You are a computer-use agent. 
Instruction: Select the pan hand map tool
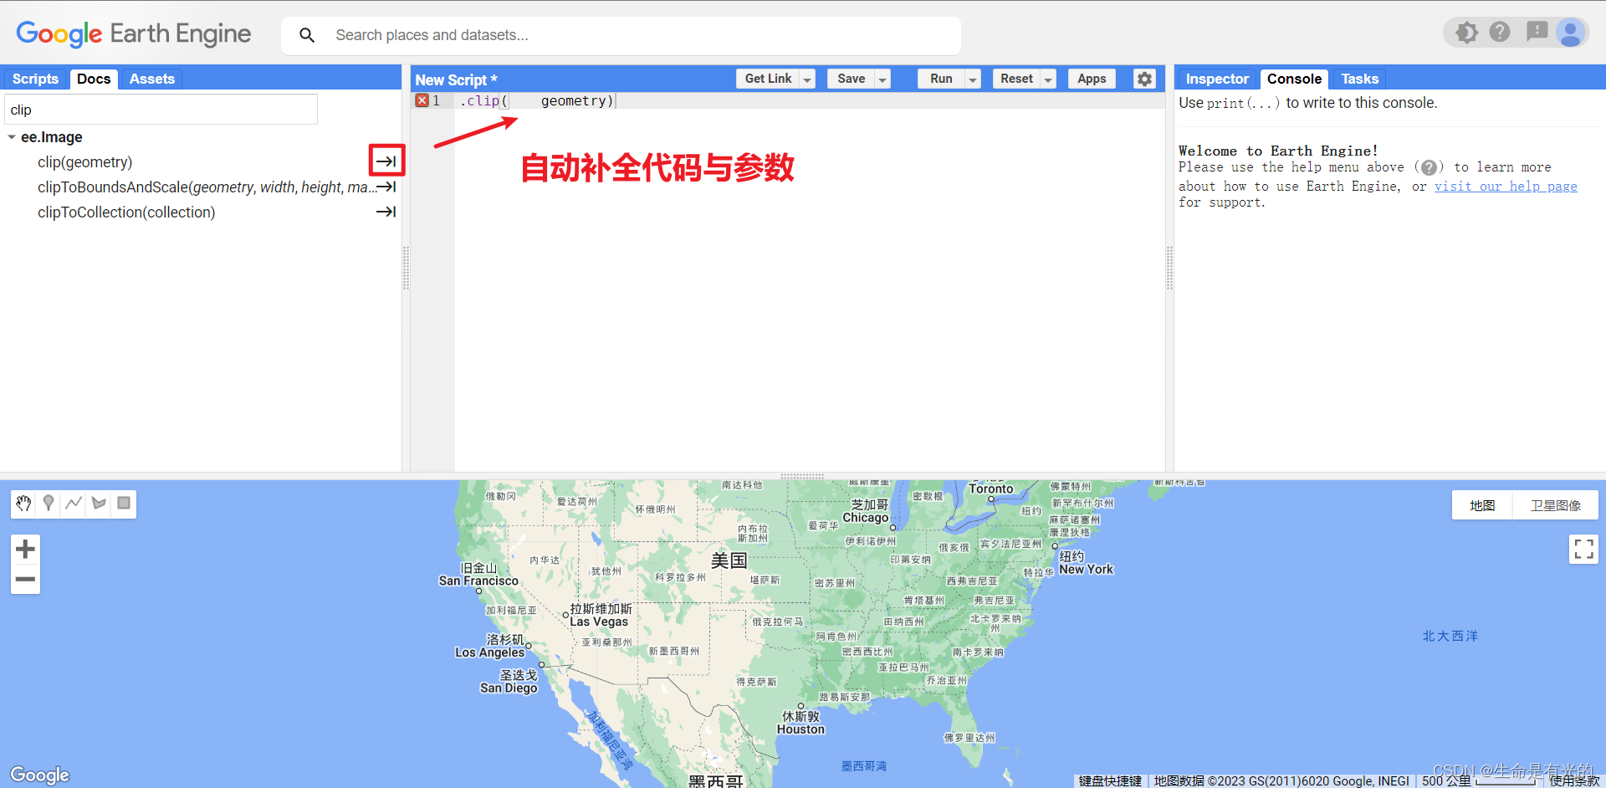click(x=23, y=504)
